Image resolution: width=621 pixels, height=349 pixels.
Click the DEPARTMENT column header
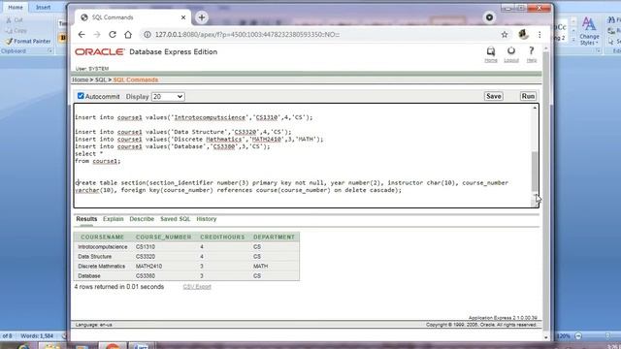click(274, 237)
